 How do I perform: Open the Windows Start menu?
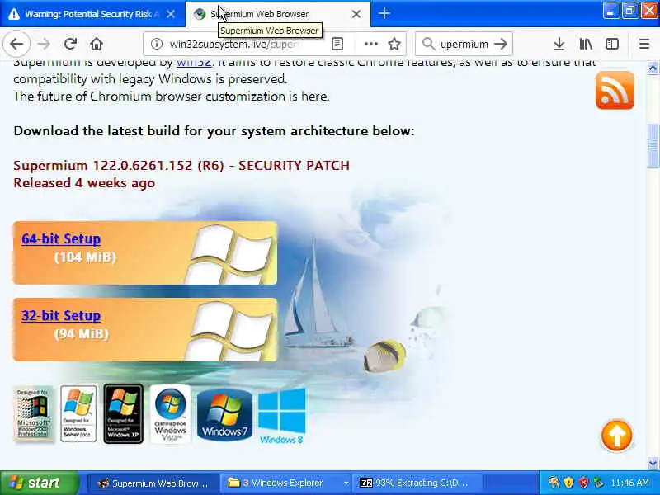click(x=40, y=483)
